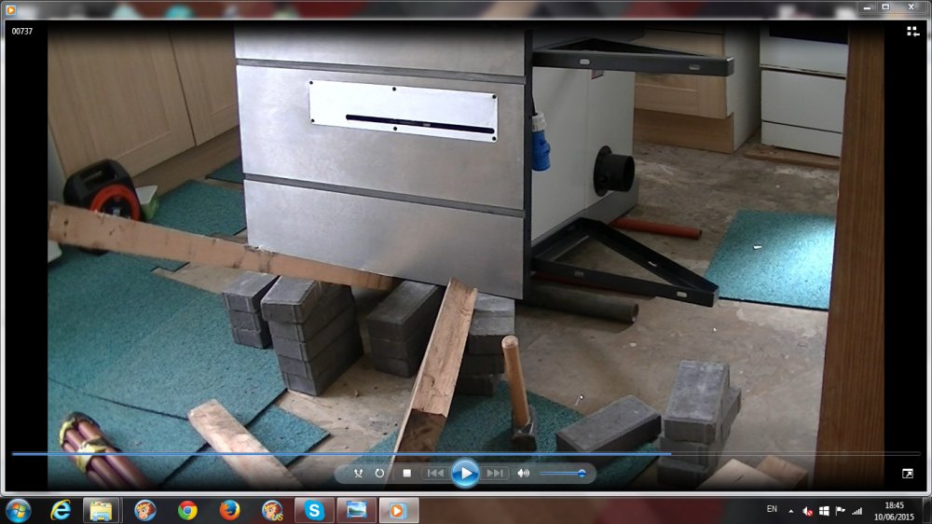
Task: Select Windows Media Player taskbar button
Action: [x=398, y=510]
